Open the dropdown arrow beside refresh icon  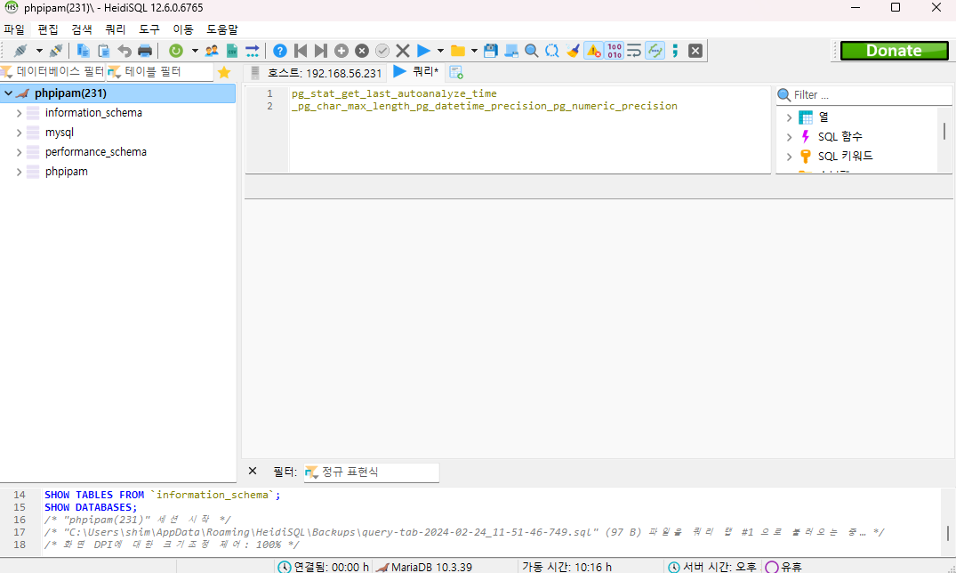(195, 51)
